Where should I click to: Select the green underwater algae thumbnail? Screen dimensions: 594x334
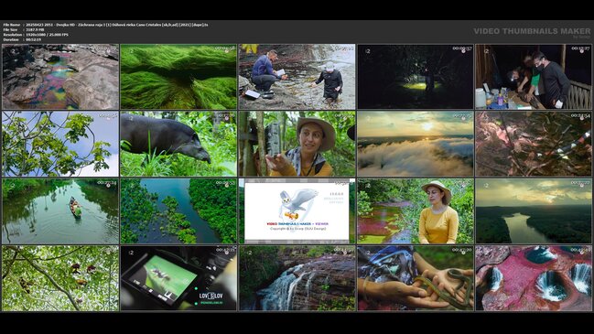click(x=178, y=77)
